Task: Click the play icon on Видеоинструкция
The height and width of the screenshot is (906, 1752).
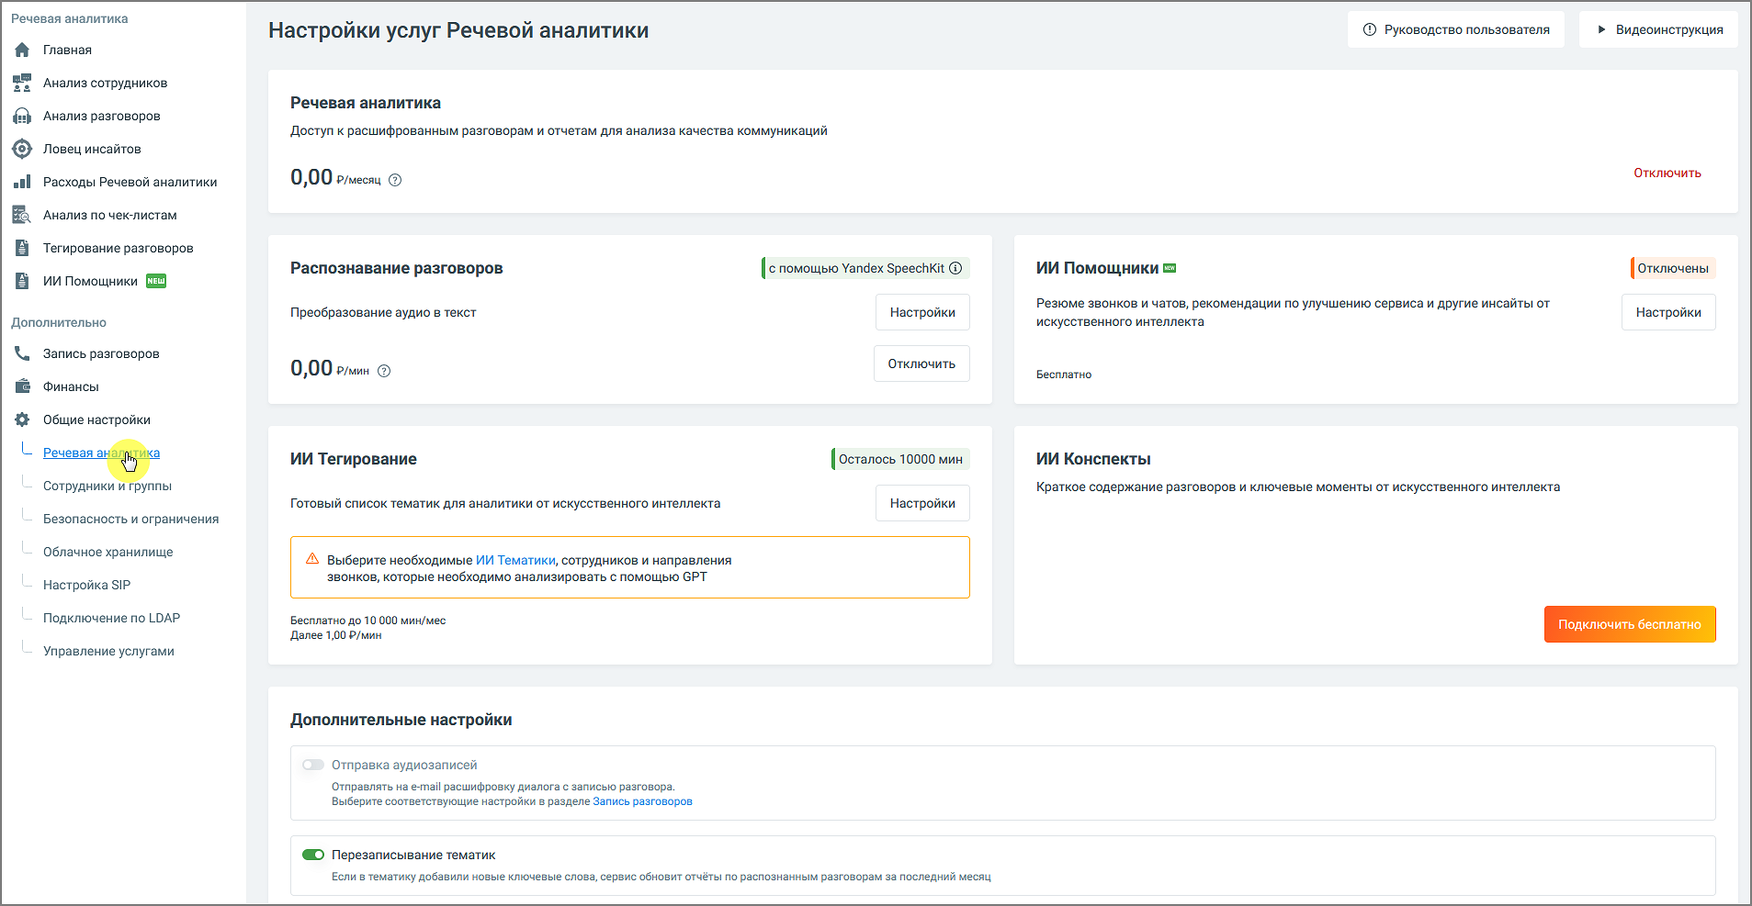Action: click(x=1601, y=29)
